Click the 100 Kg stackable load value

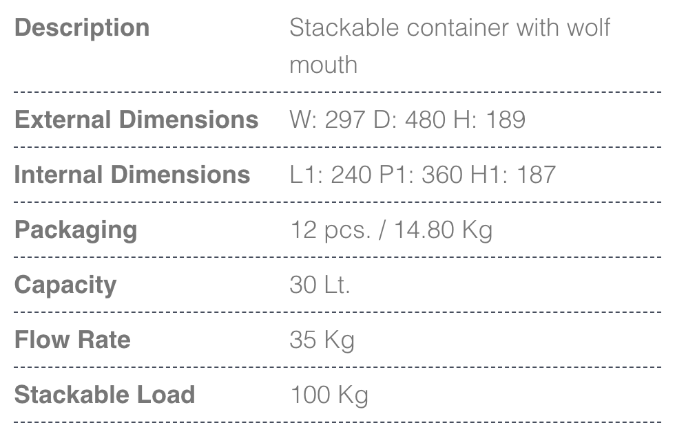coord(329,395)
